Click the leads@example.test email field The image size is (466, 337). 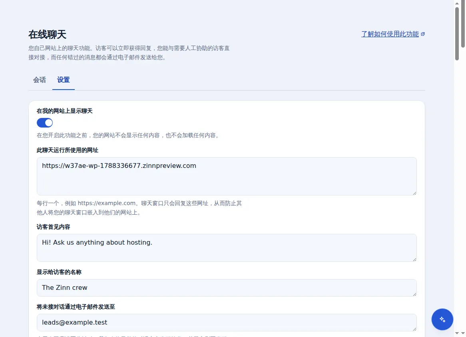coord(227,323)
